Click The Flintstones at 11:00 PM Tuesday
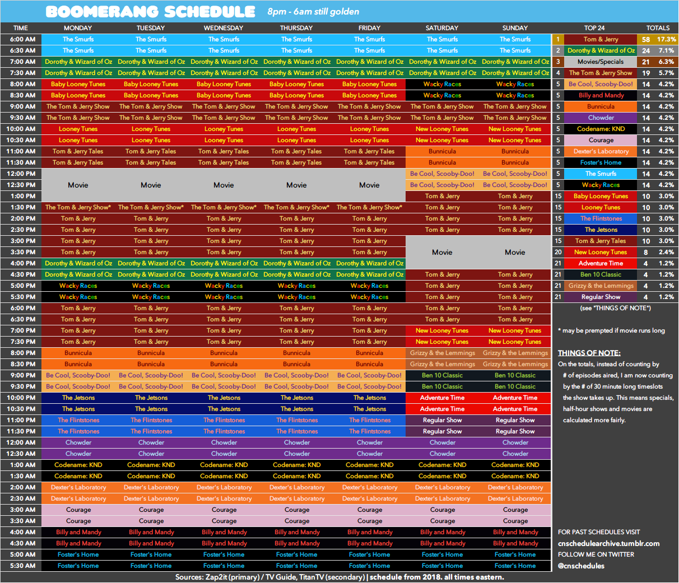The width and height of the screenshot is (679, 583). 151,420
